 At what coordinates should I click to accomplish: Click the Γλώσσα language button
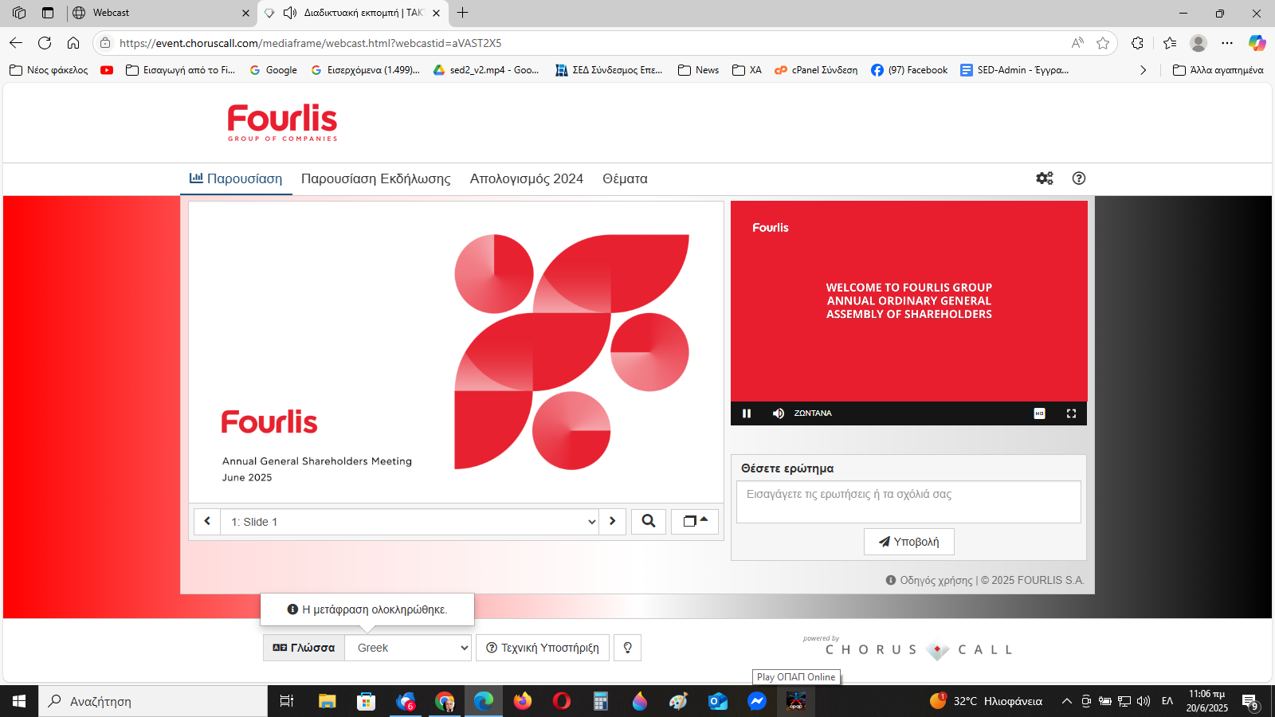click(304, 648)
